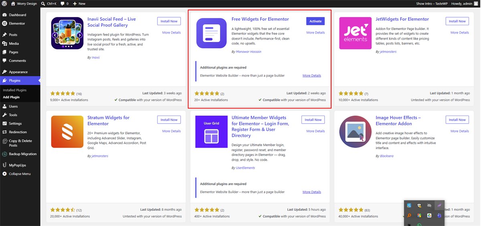
Task: Click Windows Security shield tray icon
Action: (x=419, y=205)
